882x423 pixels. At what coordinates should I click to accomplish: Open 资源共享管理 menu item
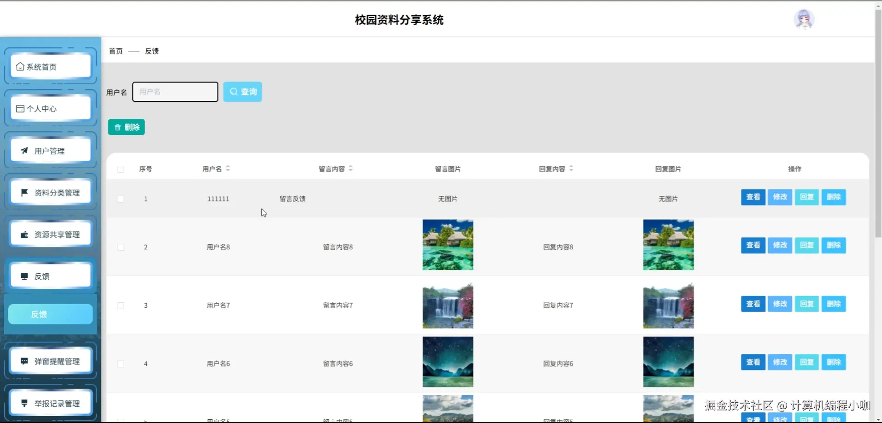[51, 235]
